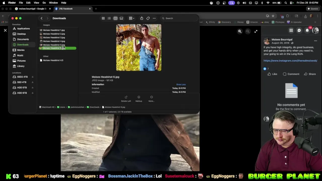Open Movies in Finder sidebar
Viewport: 322px width, 181px height.
[x=21, y=50]
